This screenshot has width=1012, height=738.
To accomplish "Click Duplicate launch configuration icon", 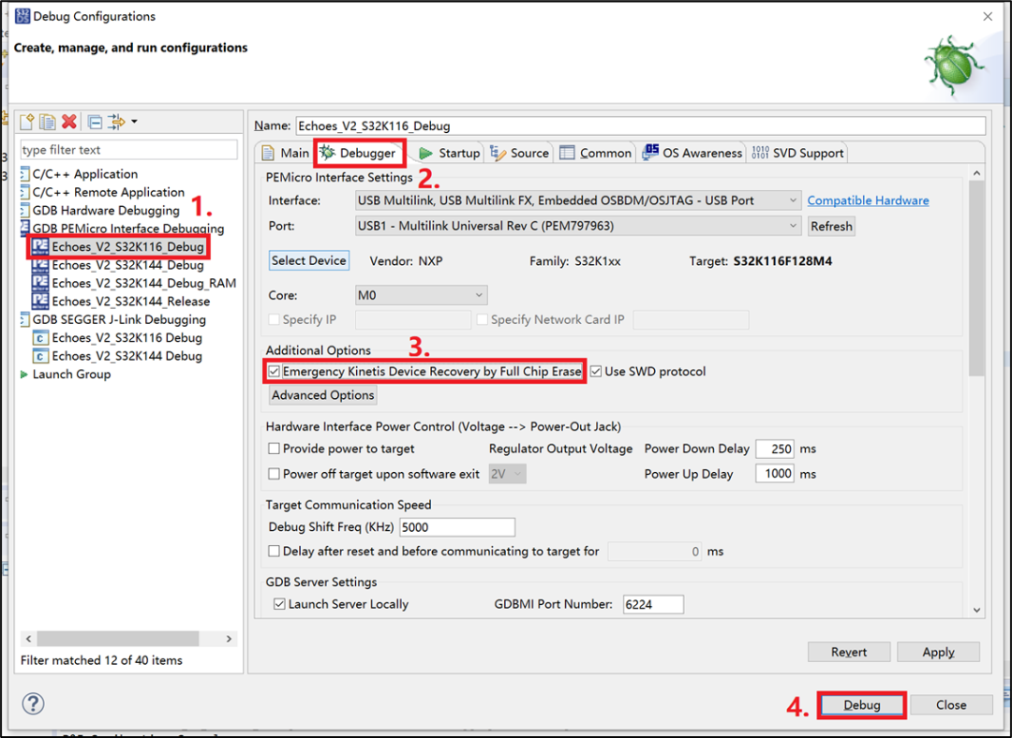I will (x=48, y=121).
